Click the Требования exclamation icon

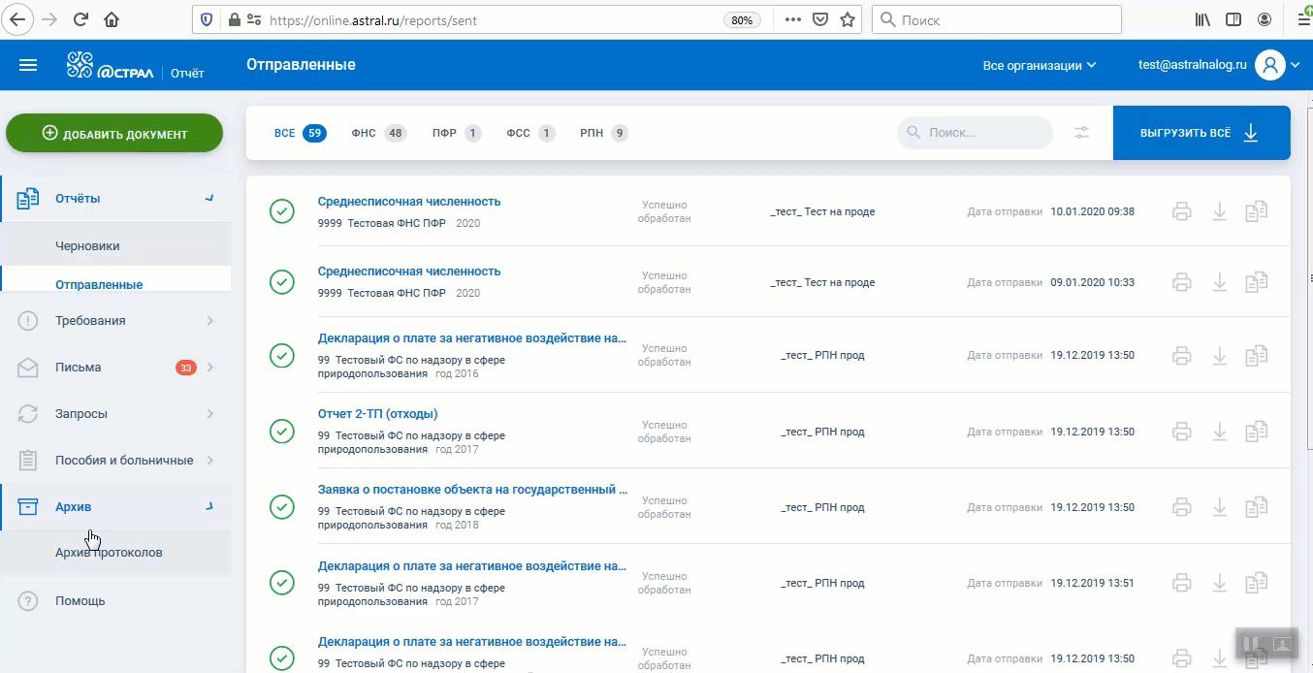point(28,321)
